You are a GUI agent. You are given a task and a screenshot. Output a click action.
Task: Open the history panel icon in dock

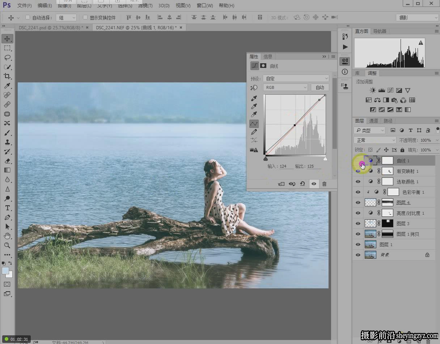click(x=345, y=36)
